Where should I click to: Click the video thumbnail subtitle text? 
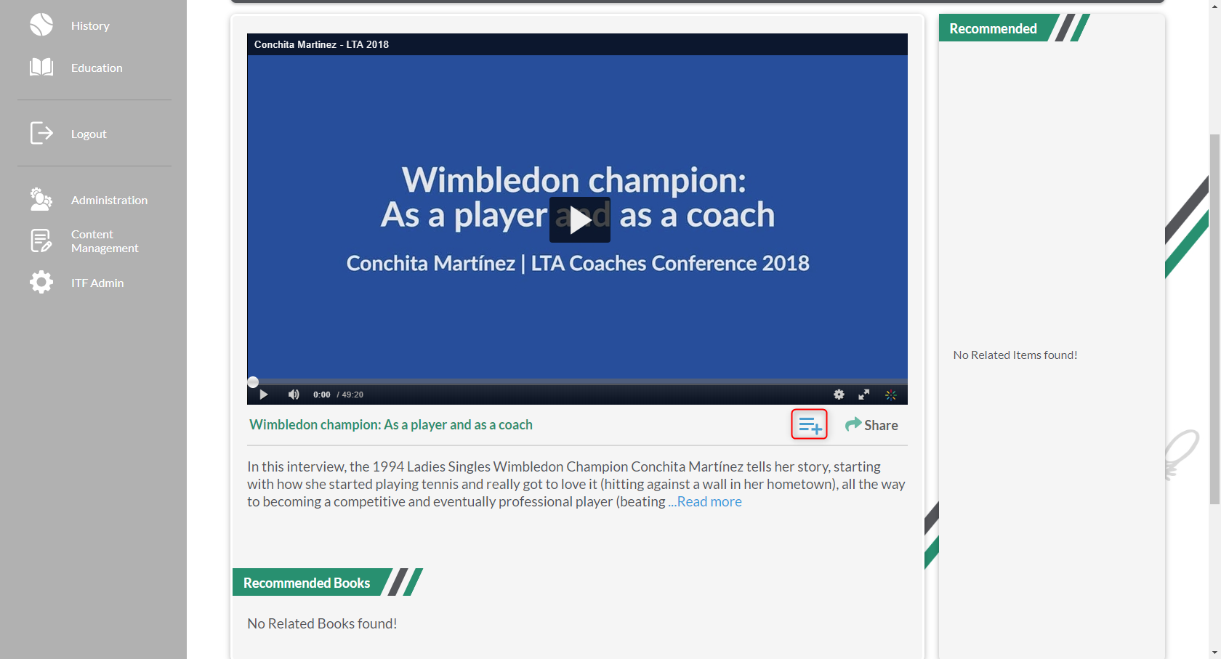point(578,263)
